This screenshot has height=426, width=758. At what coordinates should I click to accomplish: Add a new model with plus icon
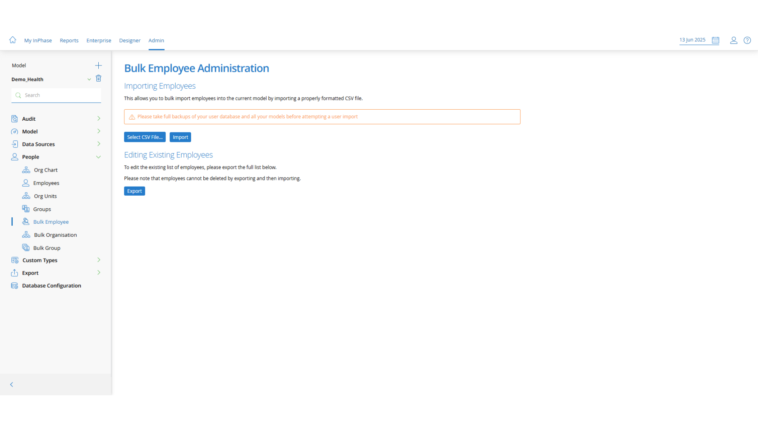point(99,65)
